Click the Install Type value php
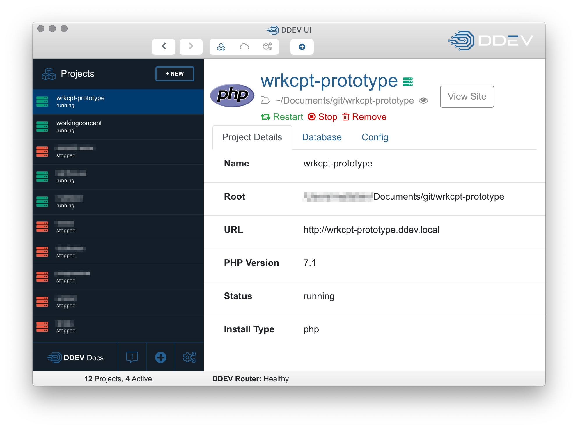578x429 pixels. [311, 329]
